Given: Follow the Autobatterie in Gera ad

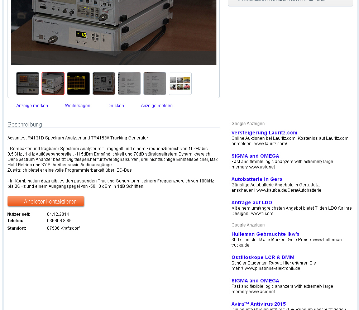Looking at the screenshot, I should point(257,179).
